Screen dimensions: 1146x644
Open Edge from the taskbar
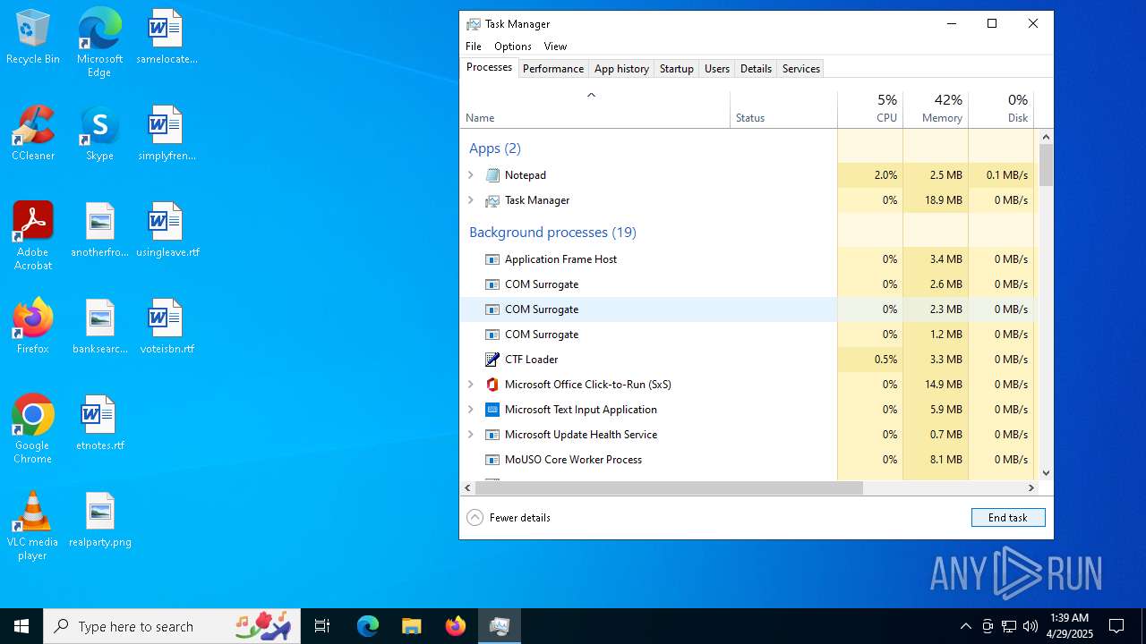tap(368, 626)
